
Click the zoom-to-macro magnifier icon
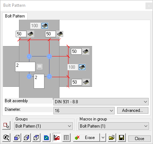coord(6,138)
